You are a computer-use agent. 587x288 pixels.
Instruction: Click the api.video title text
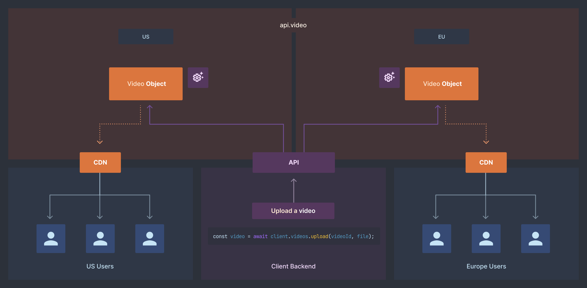[x=293, y=25]
